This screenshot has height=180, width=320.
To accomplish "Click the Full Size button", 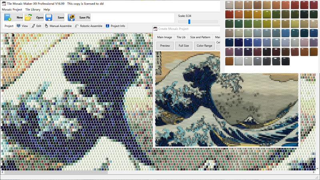I will 184,46.
